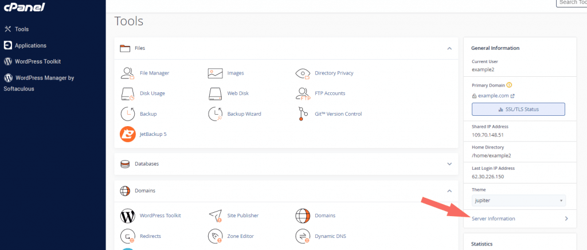Open WordPress Manager by Softaculous sidebar item

coord(39,83)
